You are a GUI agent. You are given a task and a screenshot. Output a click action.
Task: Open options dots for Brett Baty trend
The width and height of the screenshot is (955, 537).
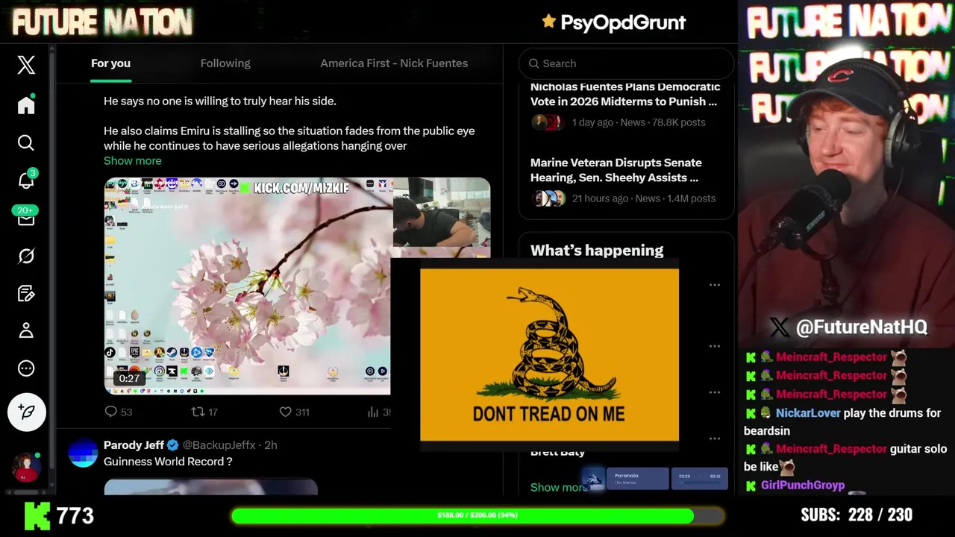715,439
